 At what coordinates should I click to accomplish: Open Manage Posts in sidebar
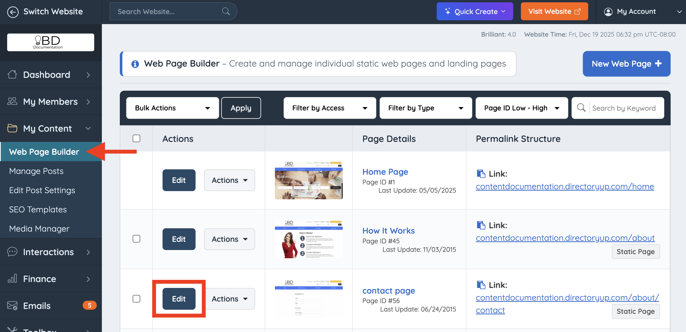36,171
